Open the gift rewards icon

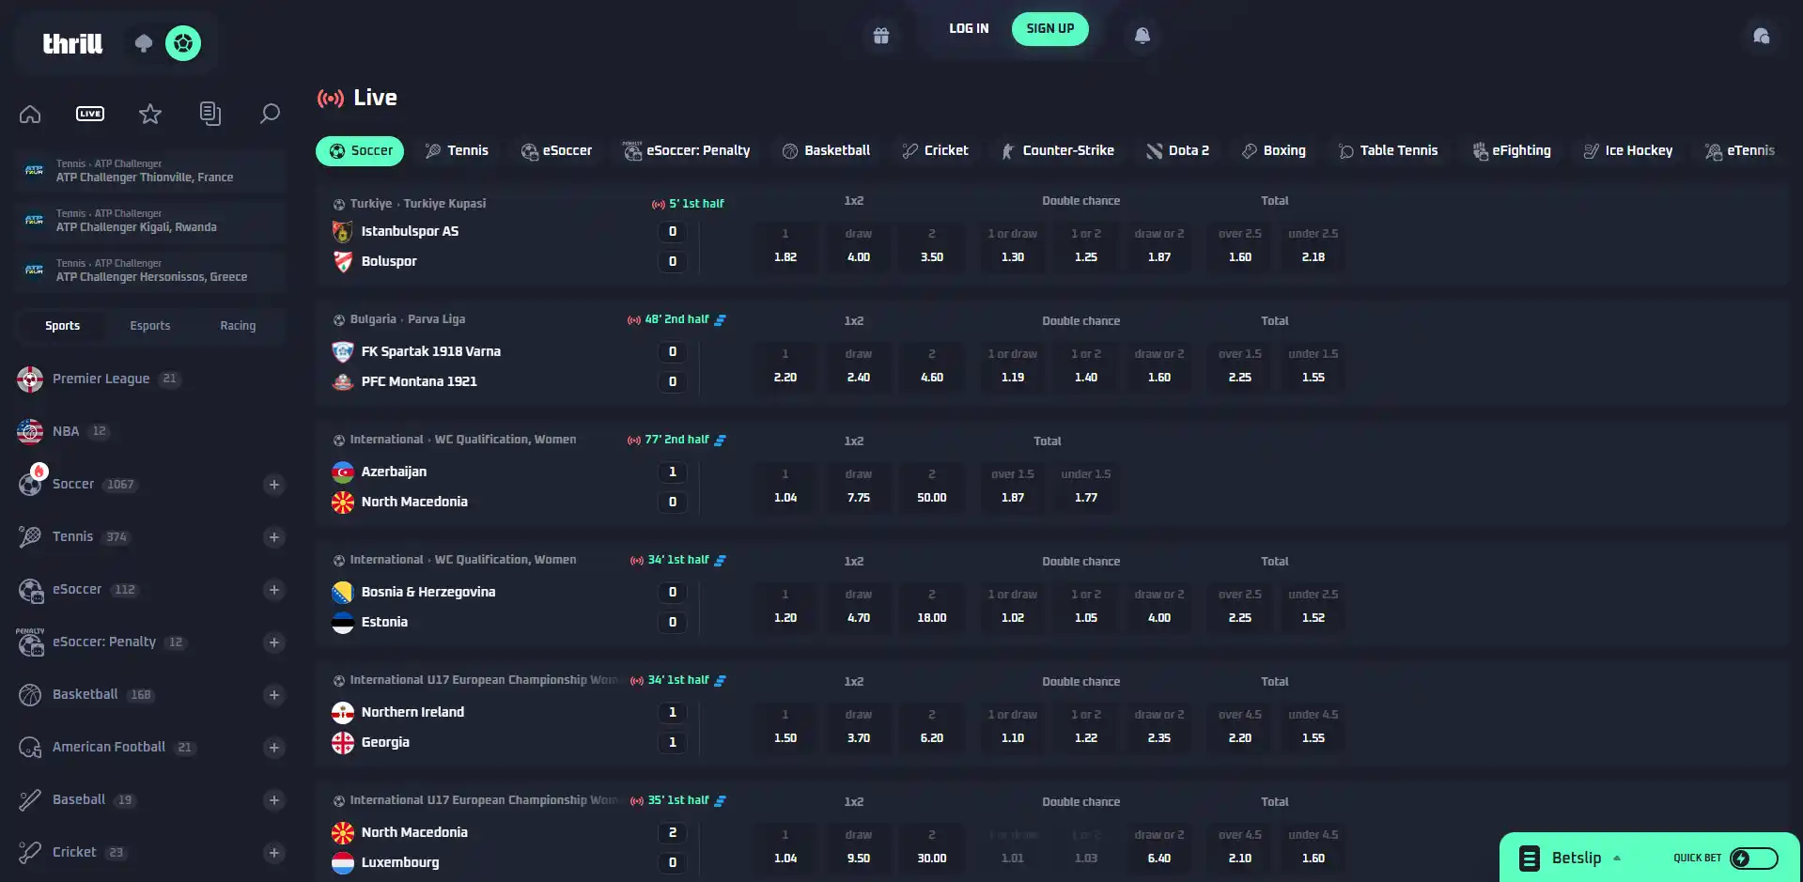[881, 36]
